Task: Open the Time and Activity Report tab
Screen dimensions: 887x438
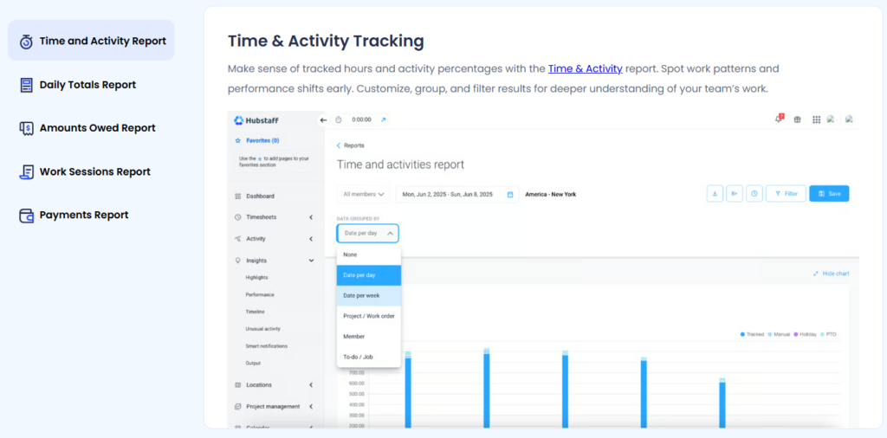Action: 91,41
